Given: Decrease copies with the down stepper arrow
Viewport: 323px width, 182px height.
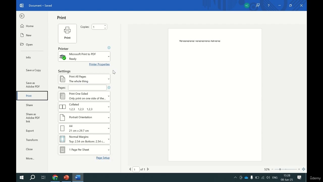Looking at the screenshot, I should (x=105, y=28).
